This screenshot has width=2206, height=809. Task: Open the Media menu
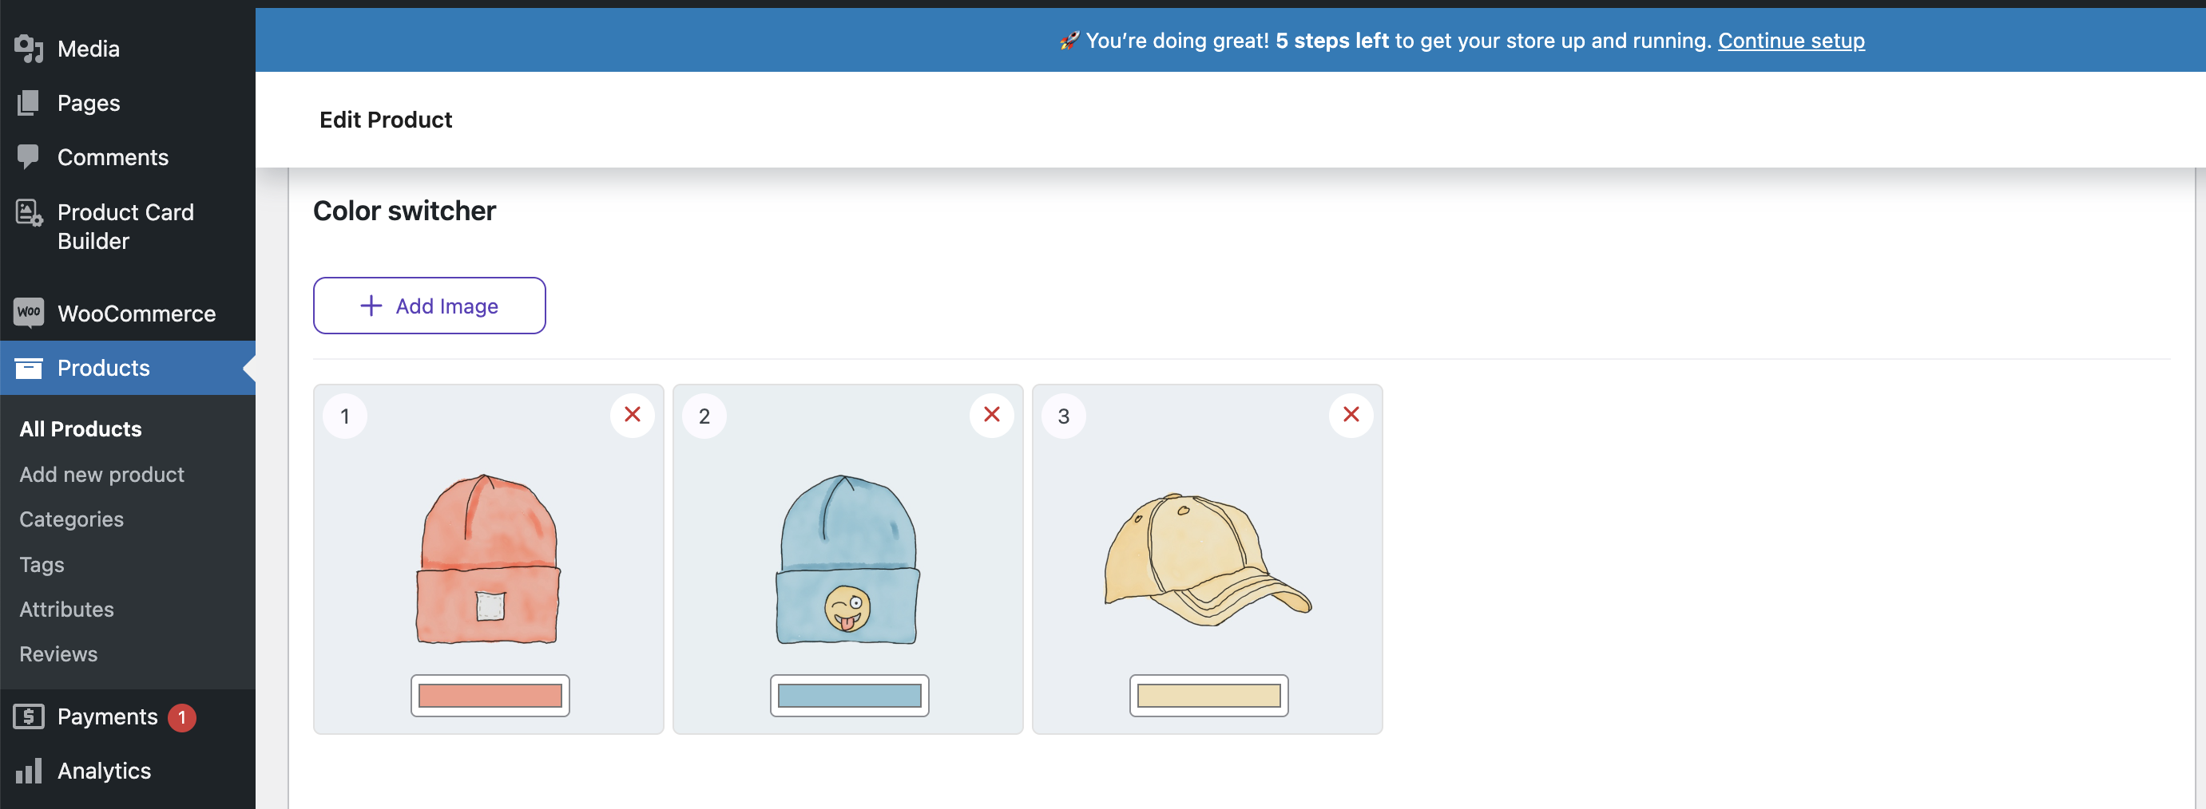(128, 49)
